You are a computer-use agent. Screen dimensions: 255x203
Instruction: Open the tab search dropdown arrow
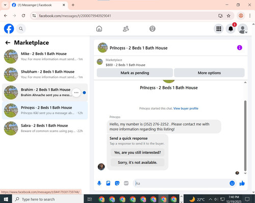pyautogui.click(x=5, y=5)
